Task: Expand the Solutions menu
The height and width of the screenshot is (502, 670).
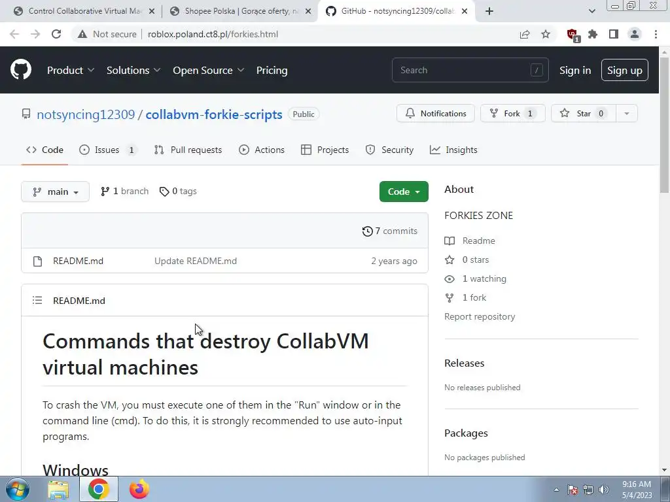Action: (x=133, y=71)
